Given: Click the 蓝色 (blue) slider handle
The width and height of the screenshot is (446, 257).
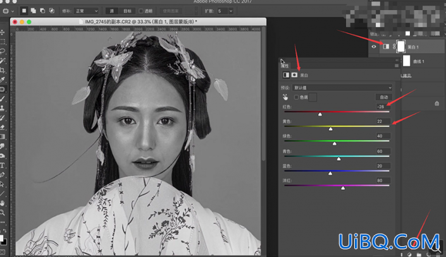Looking at the screenshot, I should [330, 173].
